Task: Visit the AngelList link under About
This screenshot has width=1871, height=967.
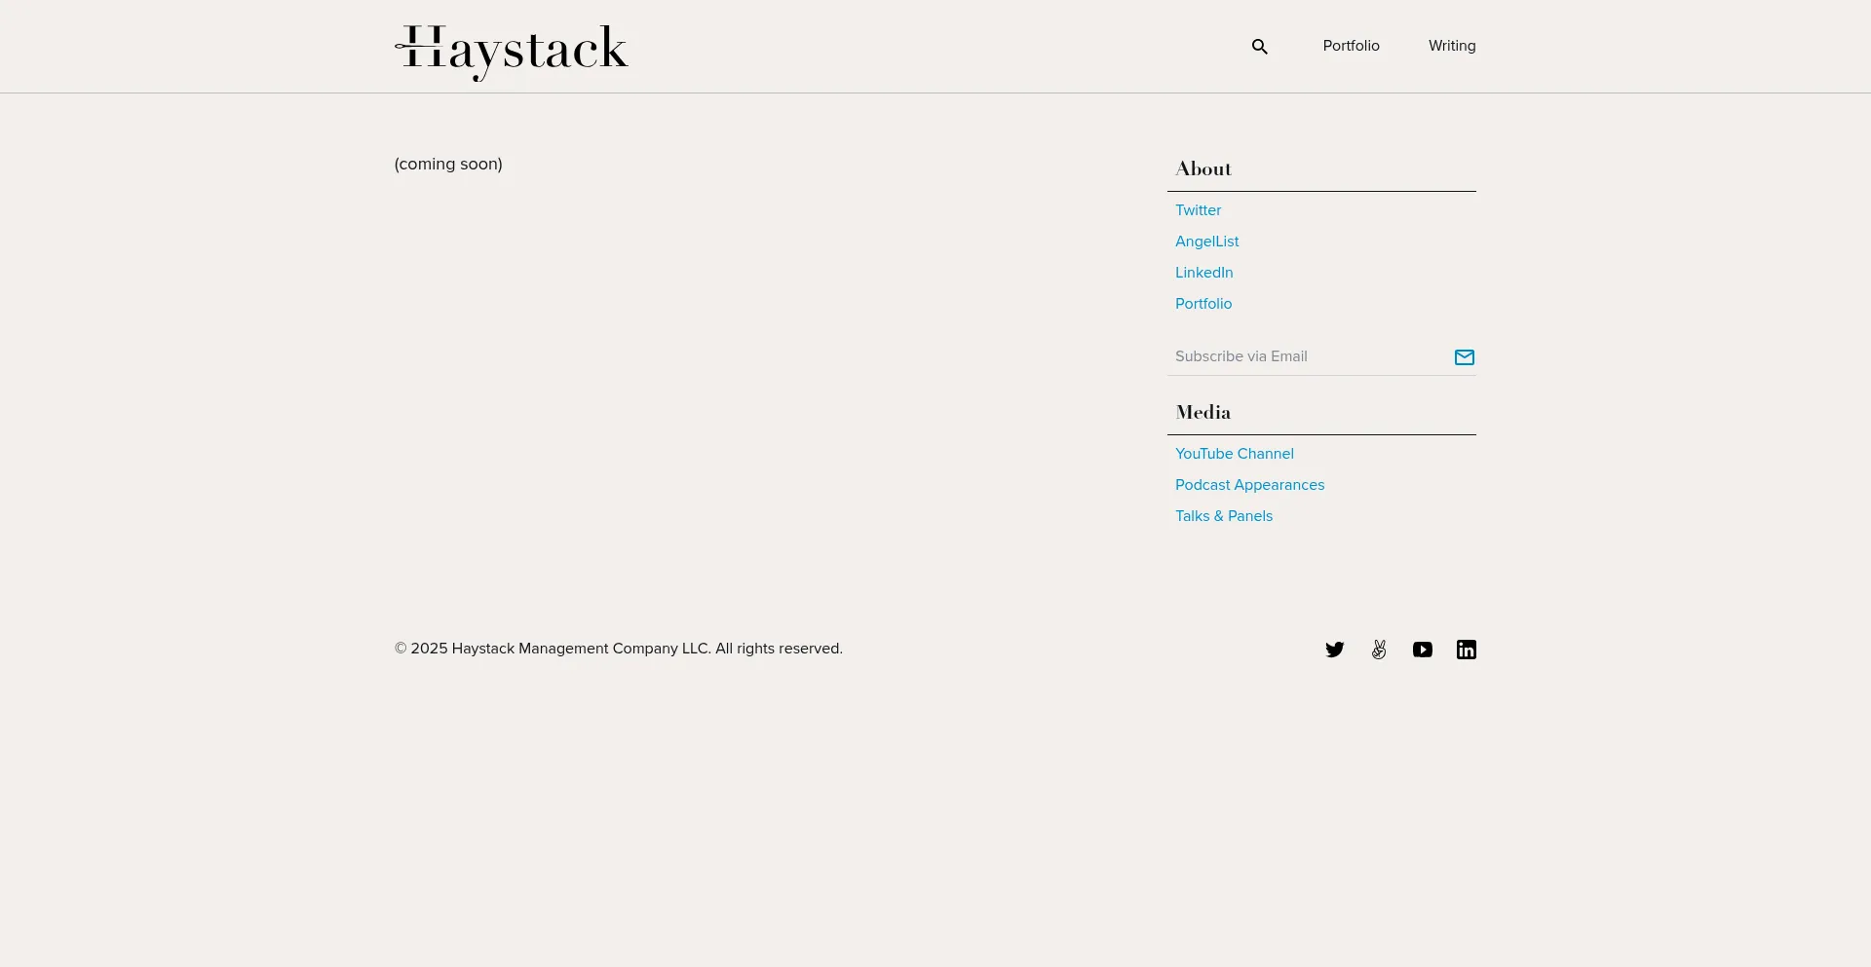Action: click(x=1206, y=242)
